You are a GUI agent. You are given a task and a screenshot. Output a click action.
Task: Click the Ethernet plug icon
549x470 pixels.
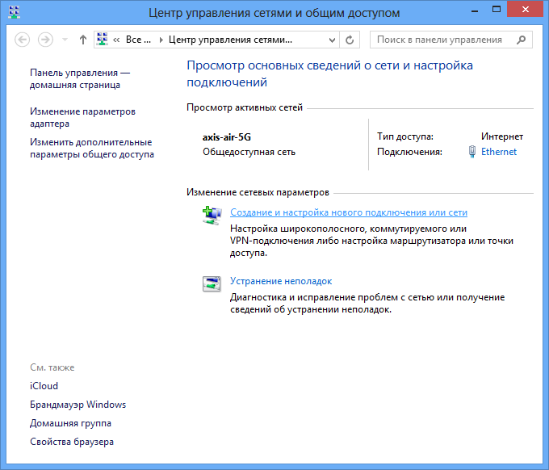coord(472,152)
